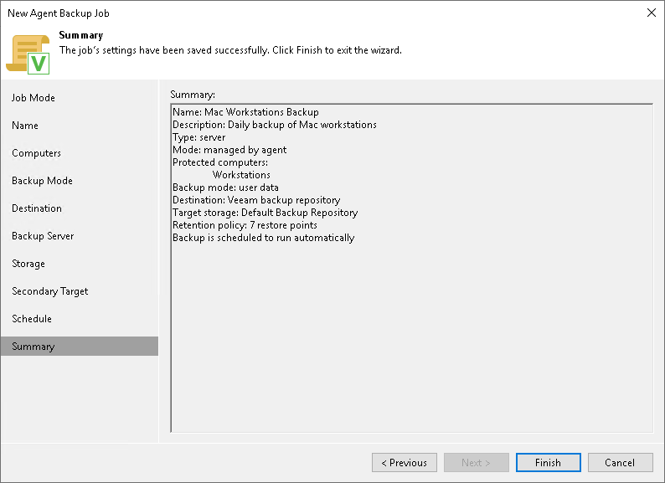Click 'Destination: Veeam backup repository' line
Viewport: 665px width, 483px height.
(x=256, y=200)
